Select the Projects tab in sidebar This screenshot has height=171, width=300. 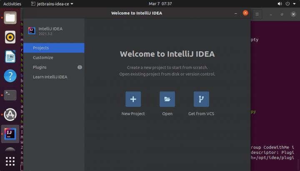[x=54, y=48]
